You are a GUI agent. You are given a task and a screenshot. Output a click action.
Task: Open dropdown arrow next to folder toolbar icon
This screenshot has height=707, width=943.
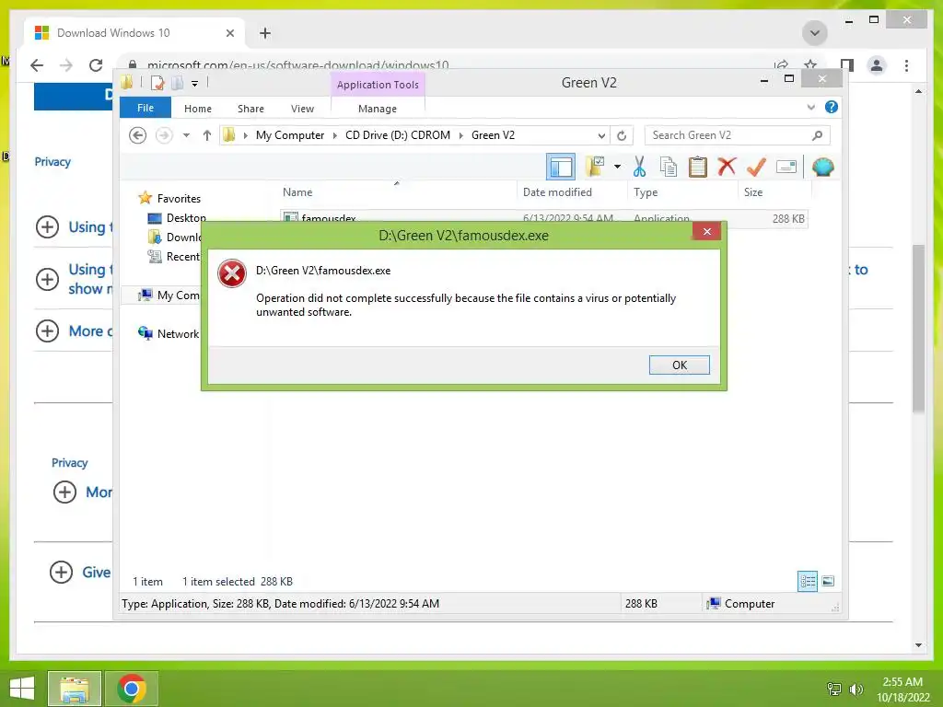pyautogui.click(x=617, y=167)
